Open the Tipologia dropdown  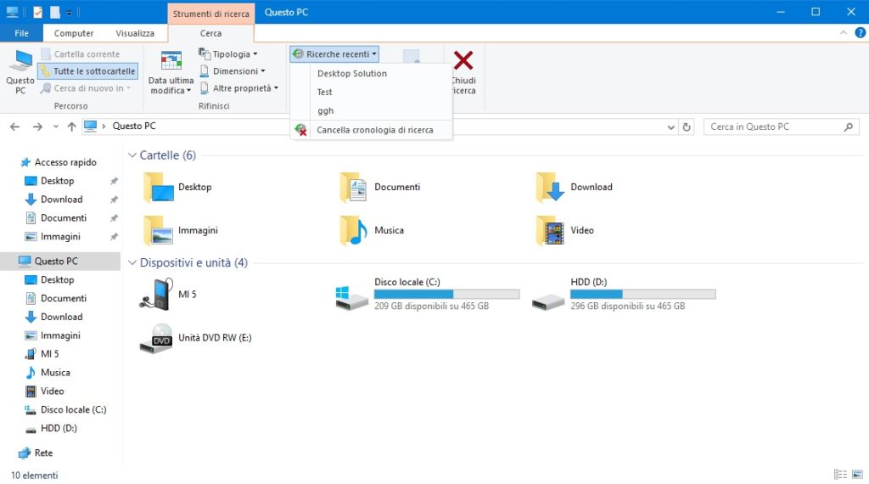[229, 54]
